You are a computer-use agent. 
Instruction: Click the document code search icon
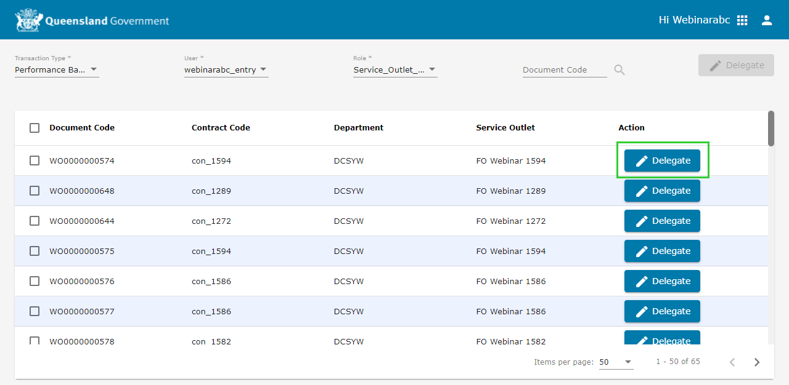pos(619,70)
